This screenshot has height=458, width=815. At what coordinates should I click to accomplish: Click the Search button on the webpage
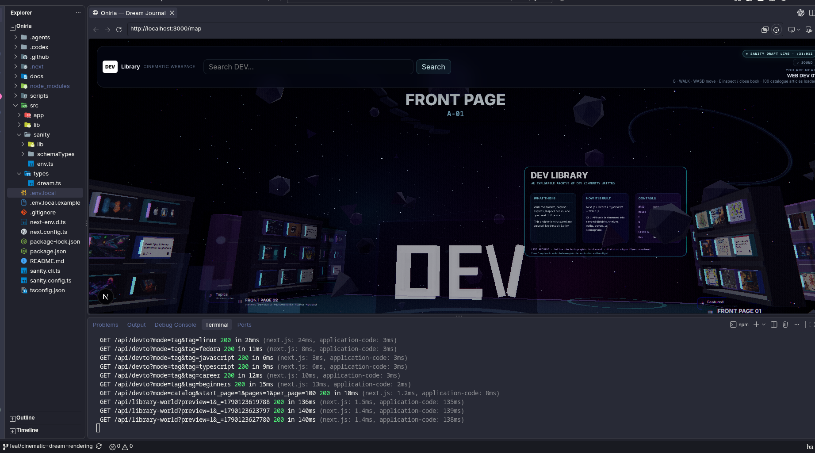(x=433, y=67)
